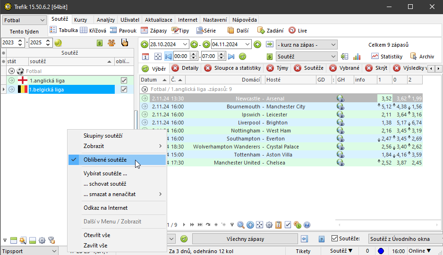The height and width of the screenshot is (255, 443).
Task: Click the Všechny zápasy button
Action: (x=245, y=239)
